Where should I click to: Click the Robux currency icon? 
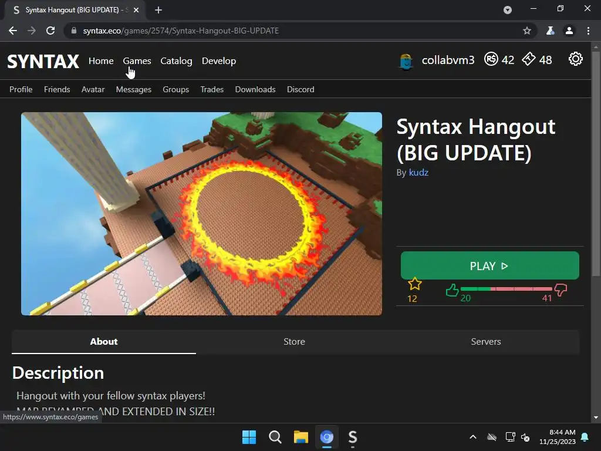coord(491,59)
